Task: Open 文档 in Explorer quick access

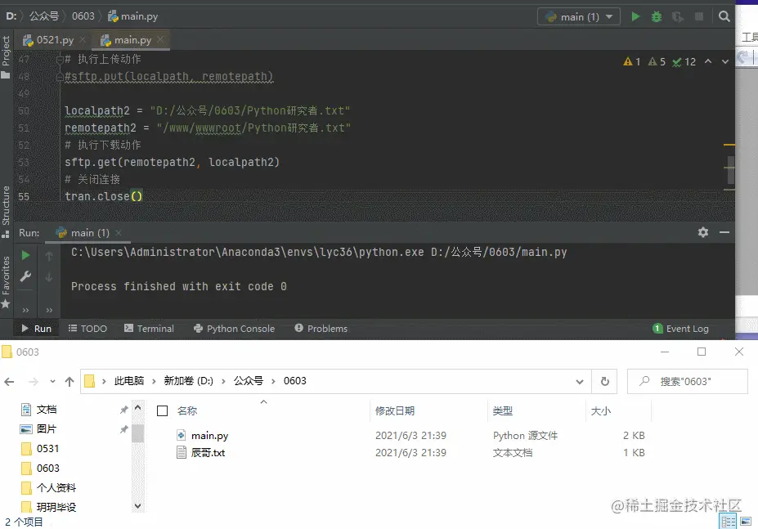Action: coord(47,410)
